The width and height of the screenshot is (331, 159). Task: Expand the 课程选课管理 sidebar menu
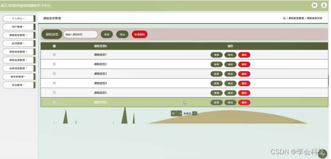coord(18,60)
